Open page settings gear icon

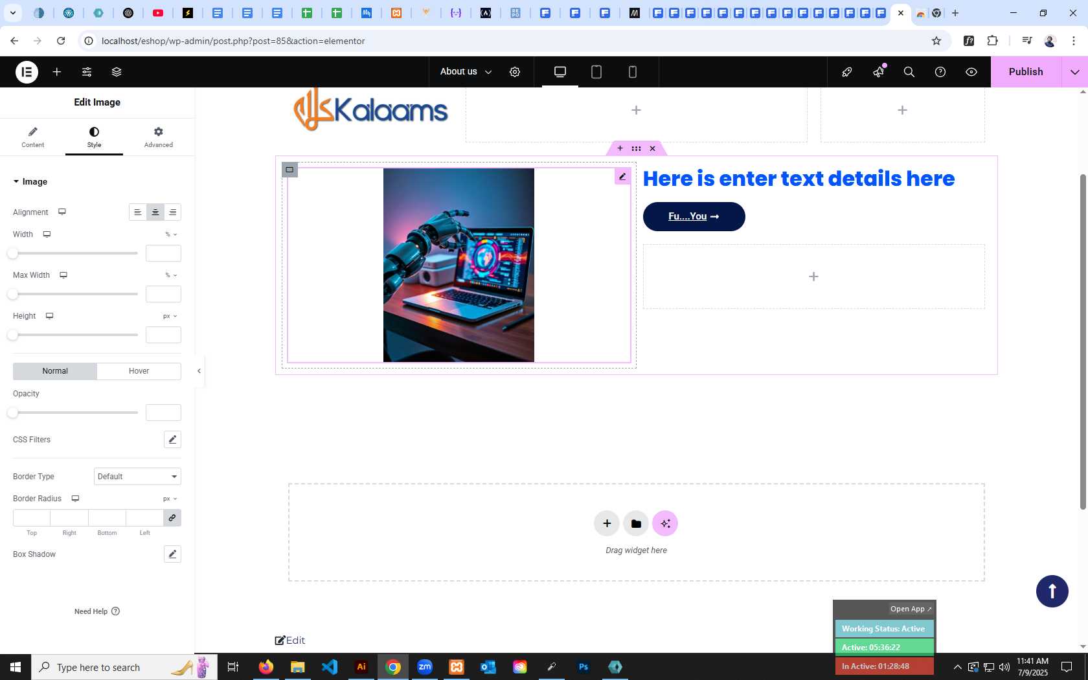(515, 72)
